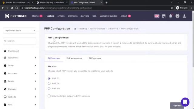Switch to PHP version tab

tap(54, 58)
